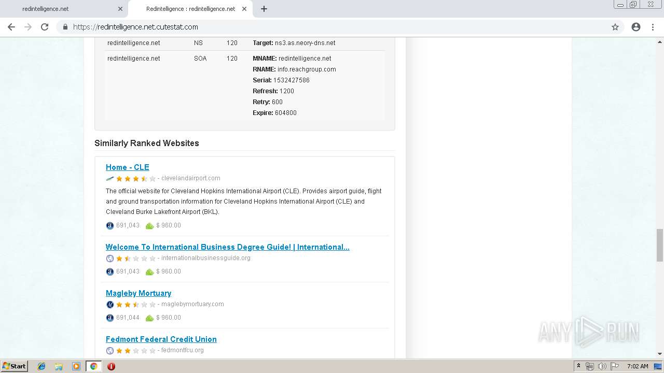664x373 pixels.
Task: Launch Internet Explorer from taskbar
Action: [x=41, y=366]
